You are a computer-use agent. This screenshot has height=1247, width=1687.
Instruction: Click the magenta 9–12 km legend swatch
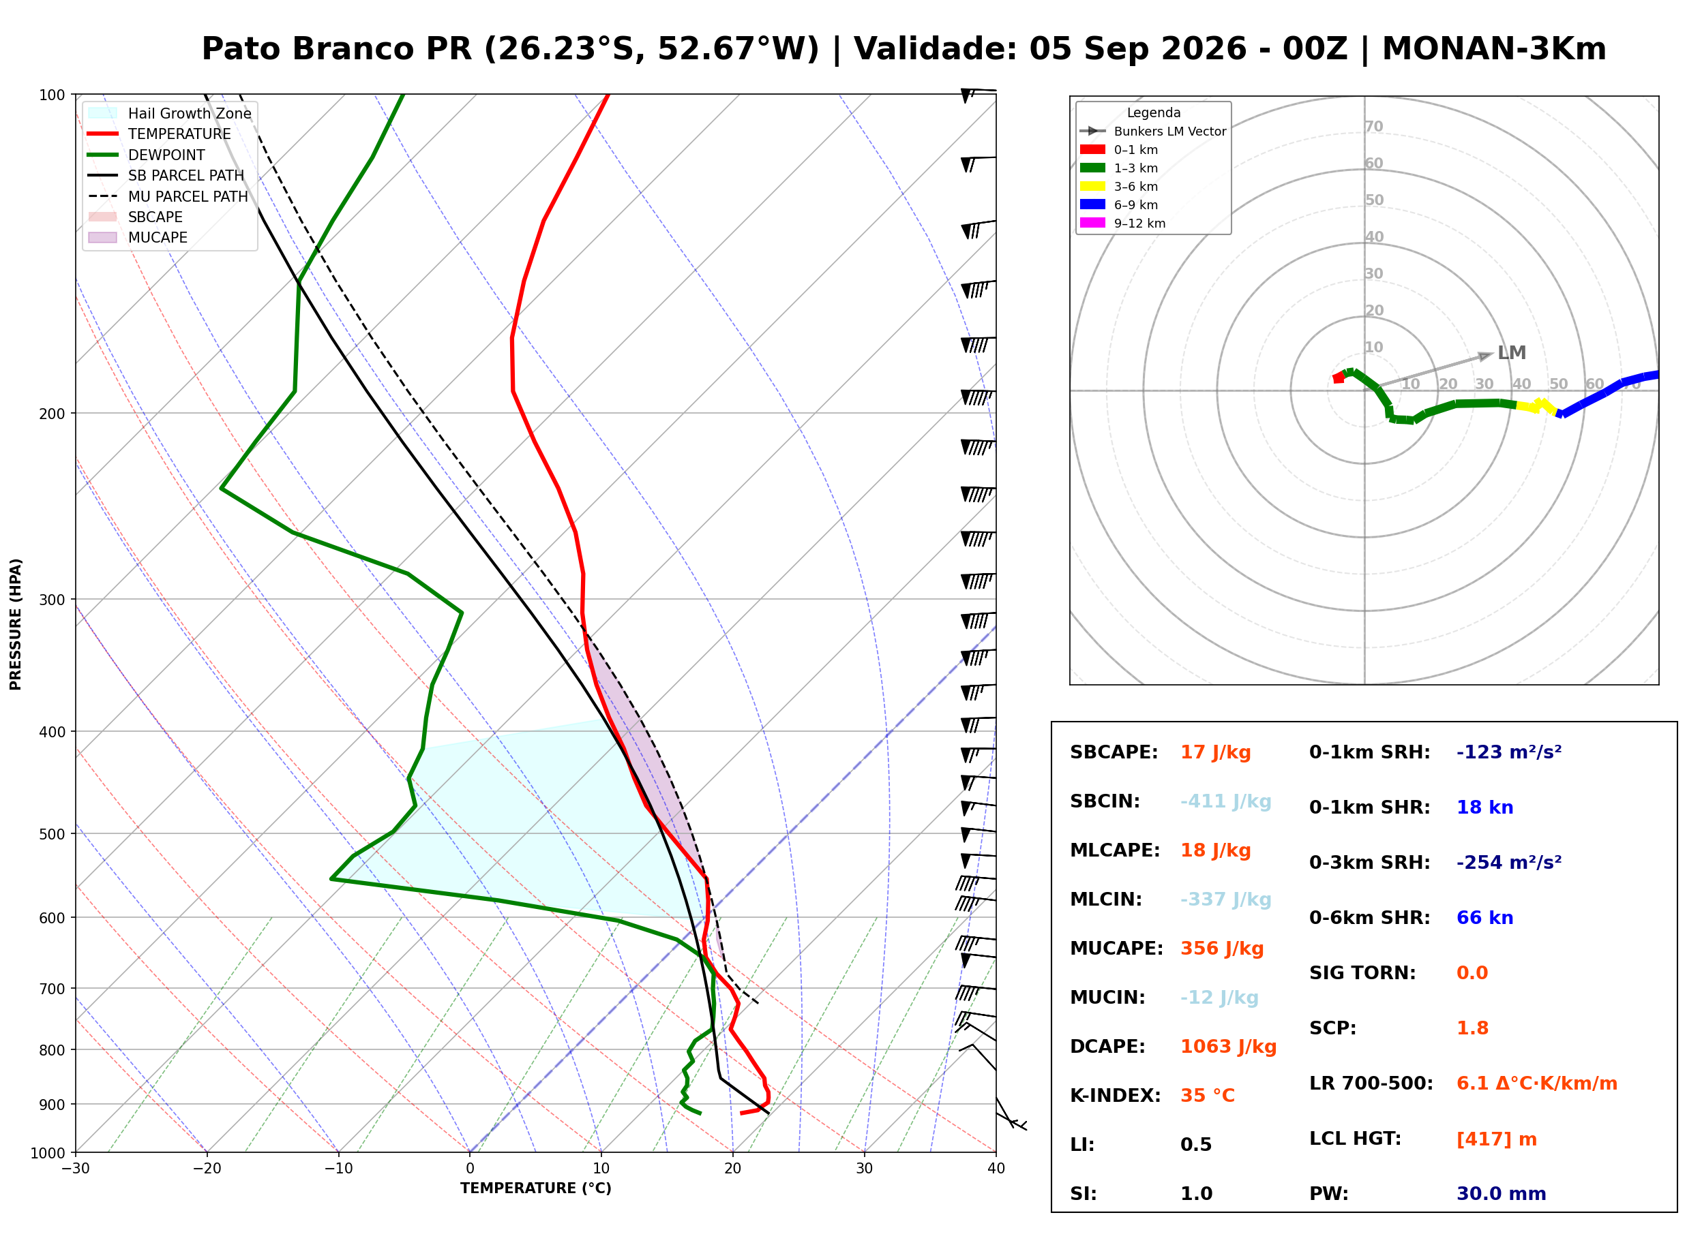click(x=1092, y=223)
